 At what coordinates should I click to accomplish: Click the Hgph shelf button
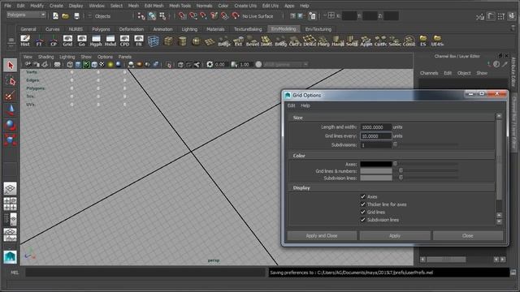pyautogui.click(x=96, y=41)
